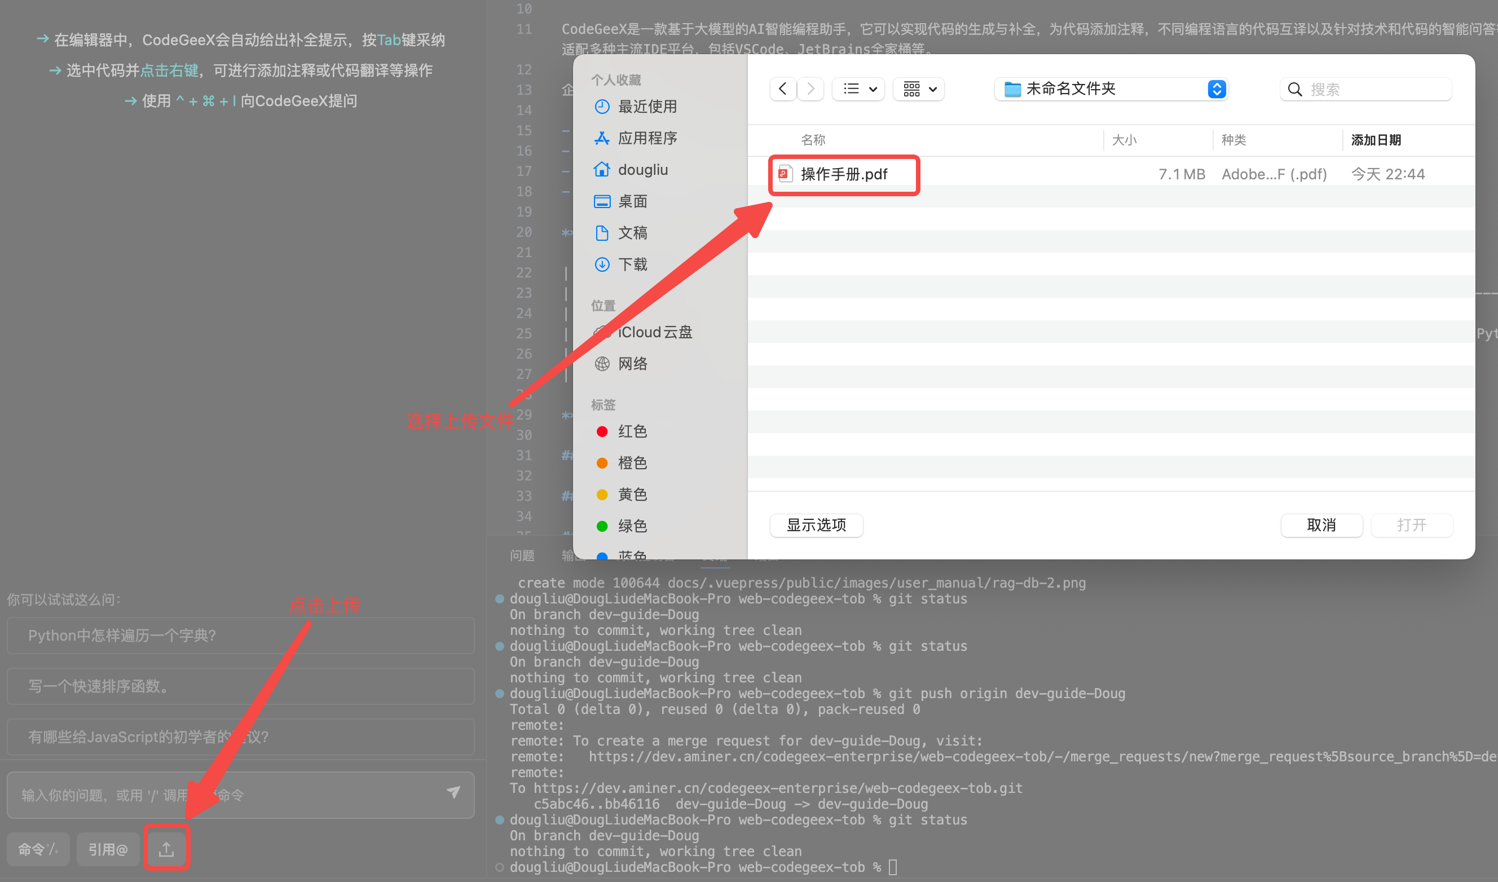Click the 显示选项 button
Viewport: 1498px width, 882px height.
(x=816, y=525)
